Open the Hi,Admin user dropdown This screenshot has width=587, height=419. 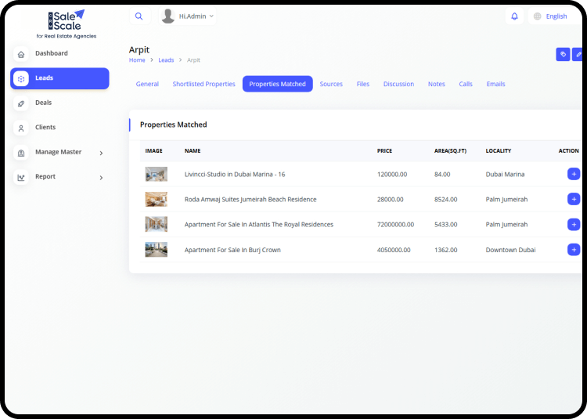pyautogui.click(x=188, y=16)
